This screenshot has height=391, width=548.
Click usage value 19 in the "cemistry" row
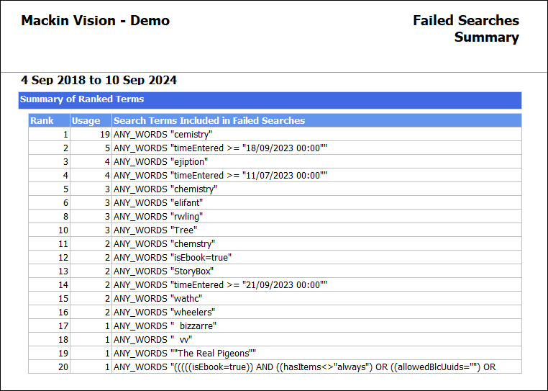pos(105,135)
